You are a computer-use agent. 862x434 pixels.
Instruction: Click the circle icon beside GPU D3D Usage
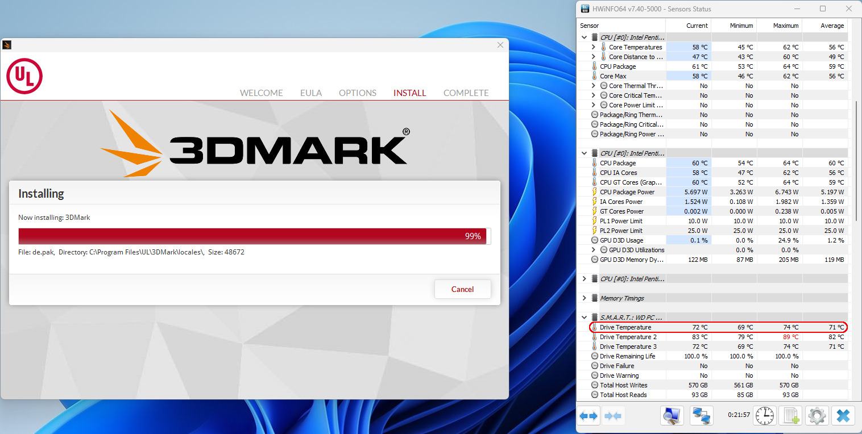tap(594, 240)
